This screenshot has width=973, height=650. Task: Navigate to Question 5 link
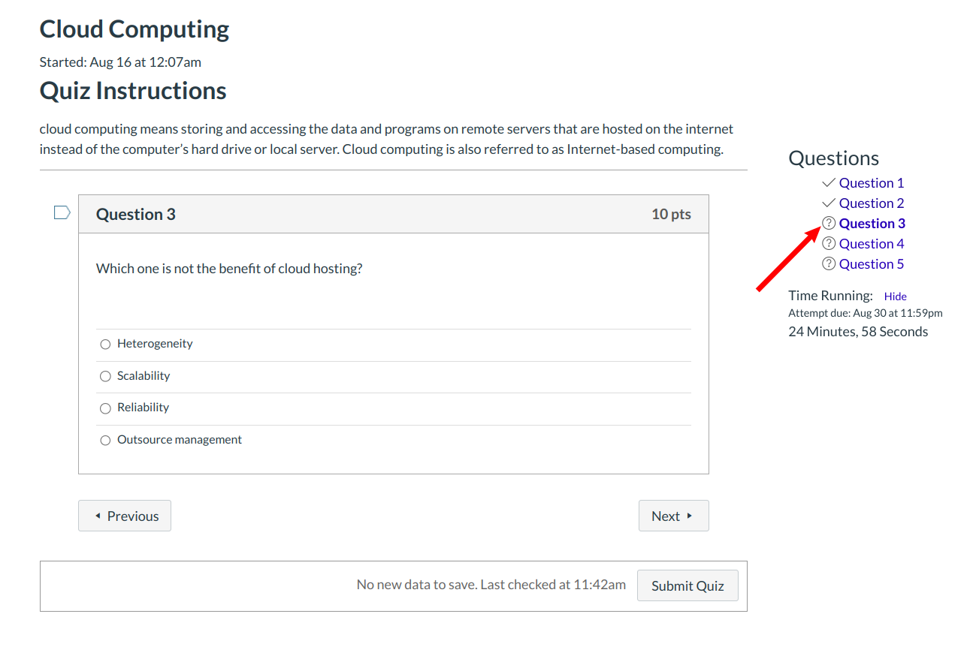coord(872,264)
